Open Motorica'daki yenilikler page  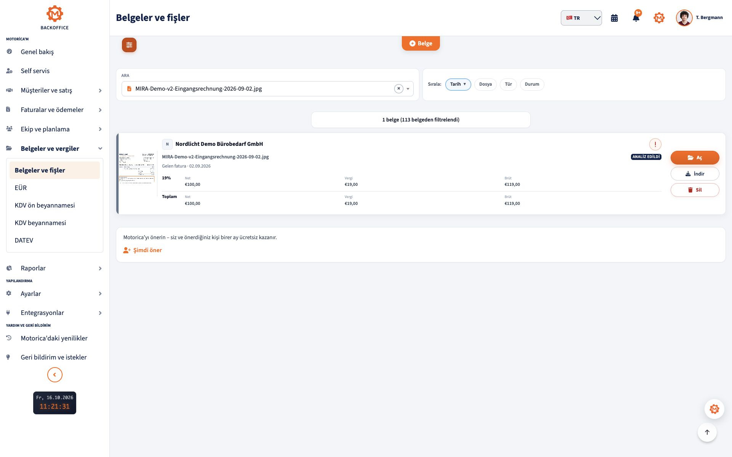tap(55, 338)
